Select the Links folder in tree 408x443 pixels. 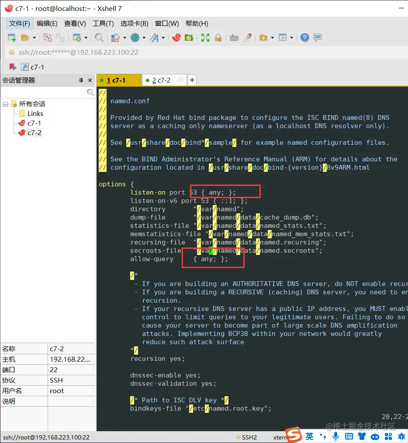tap(35, 114)
